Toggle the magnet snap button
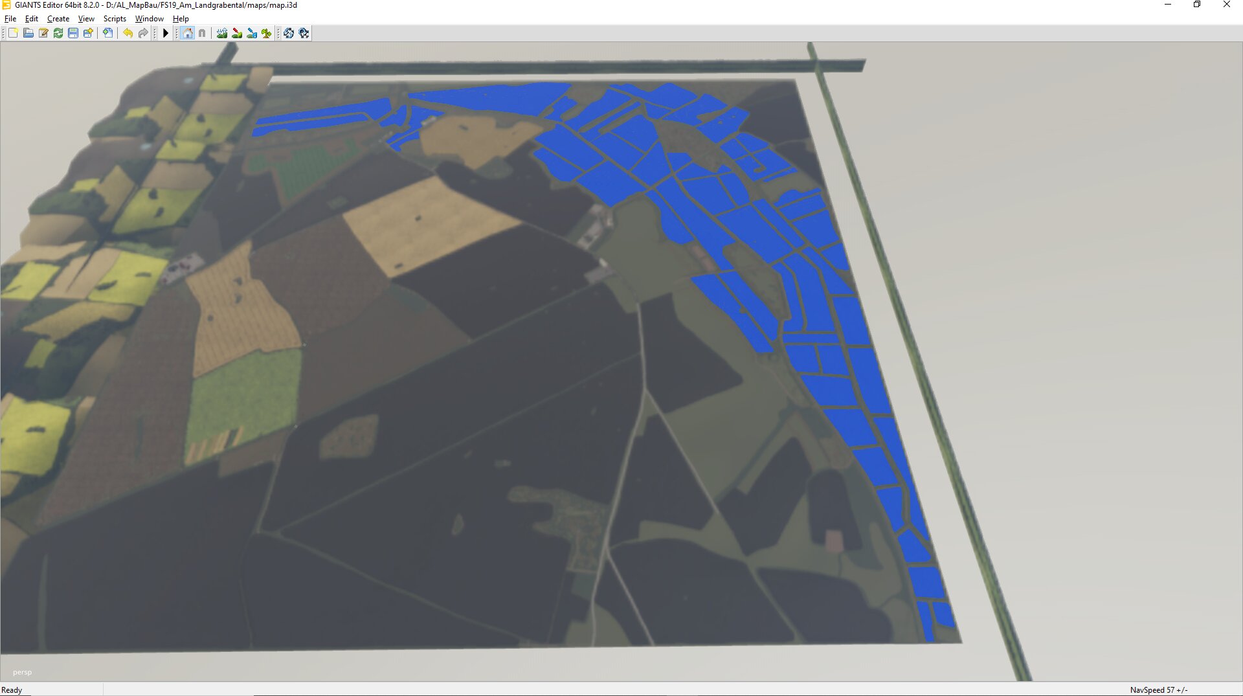Image resolution: width=1243 pixels, height=696 pixels. coord(202,33)
